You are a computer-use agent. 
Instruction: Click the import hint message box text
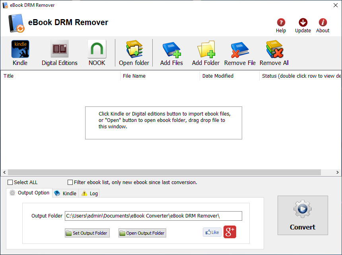pos(165,120)
